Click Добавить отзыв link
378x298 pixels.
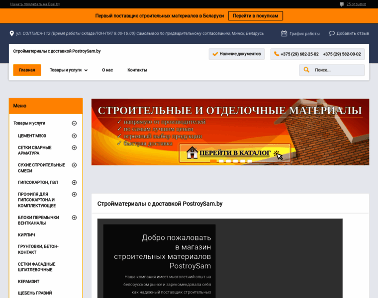pyautogui.click(x=353, y=33)
